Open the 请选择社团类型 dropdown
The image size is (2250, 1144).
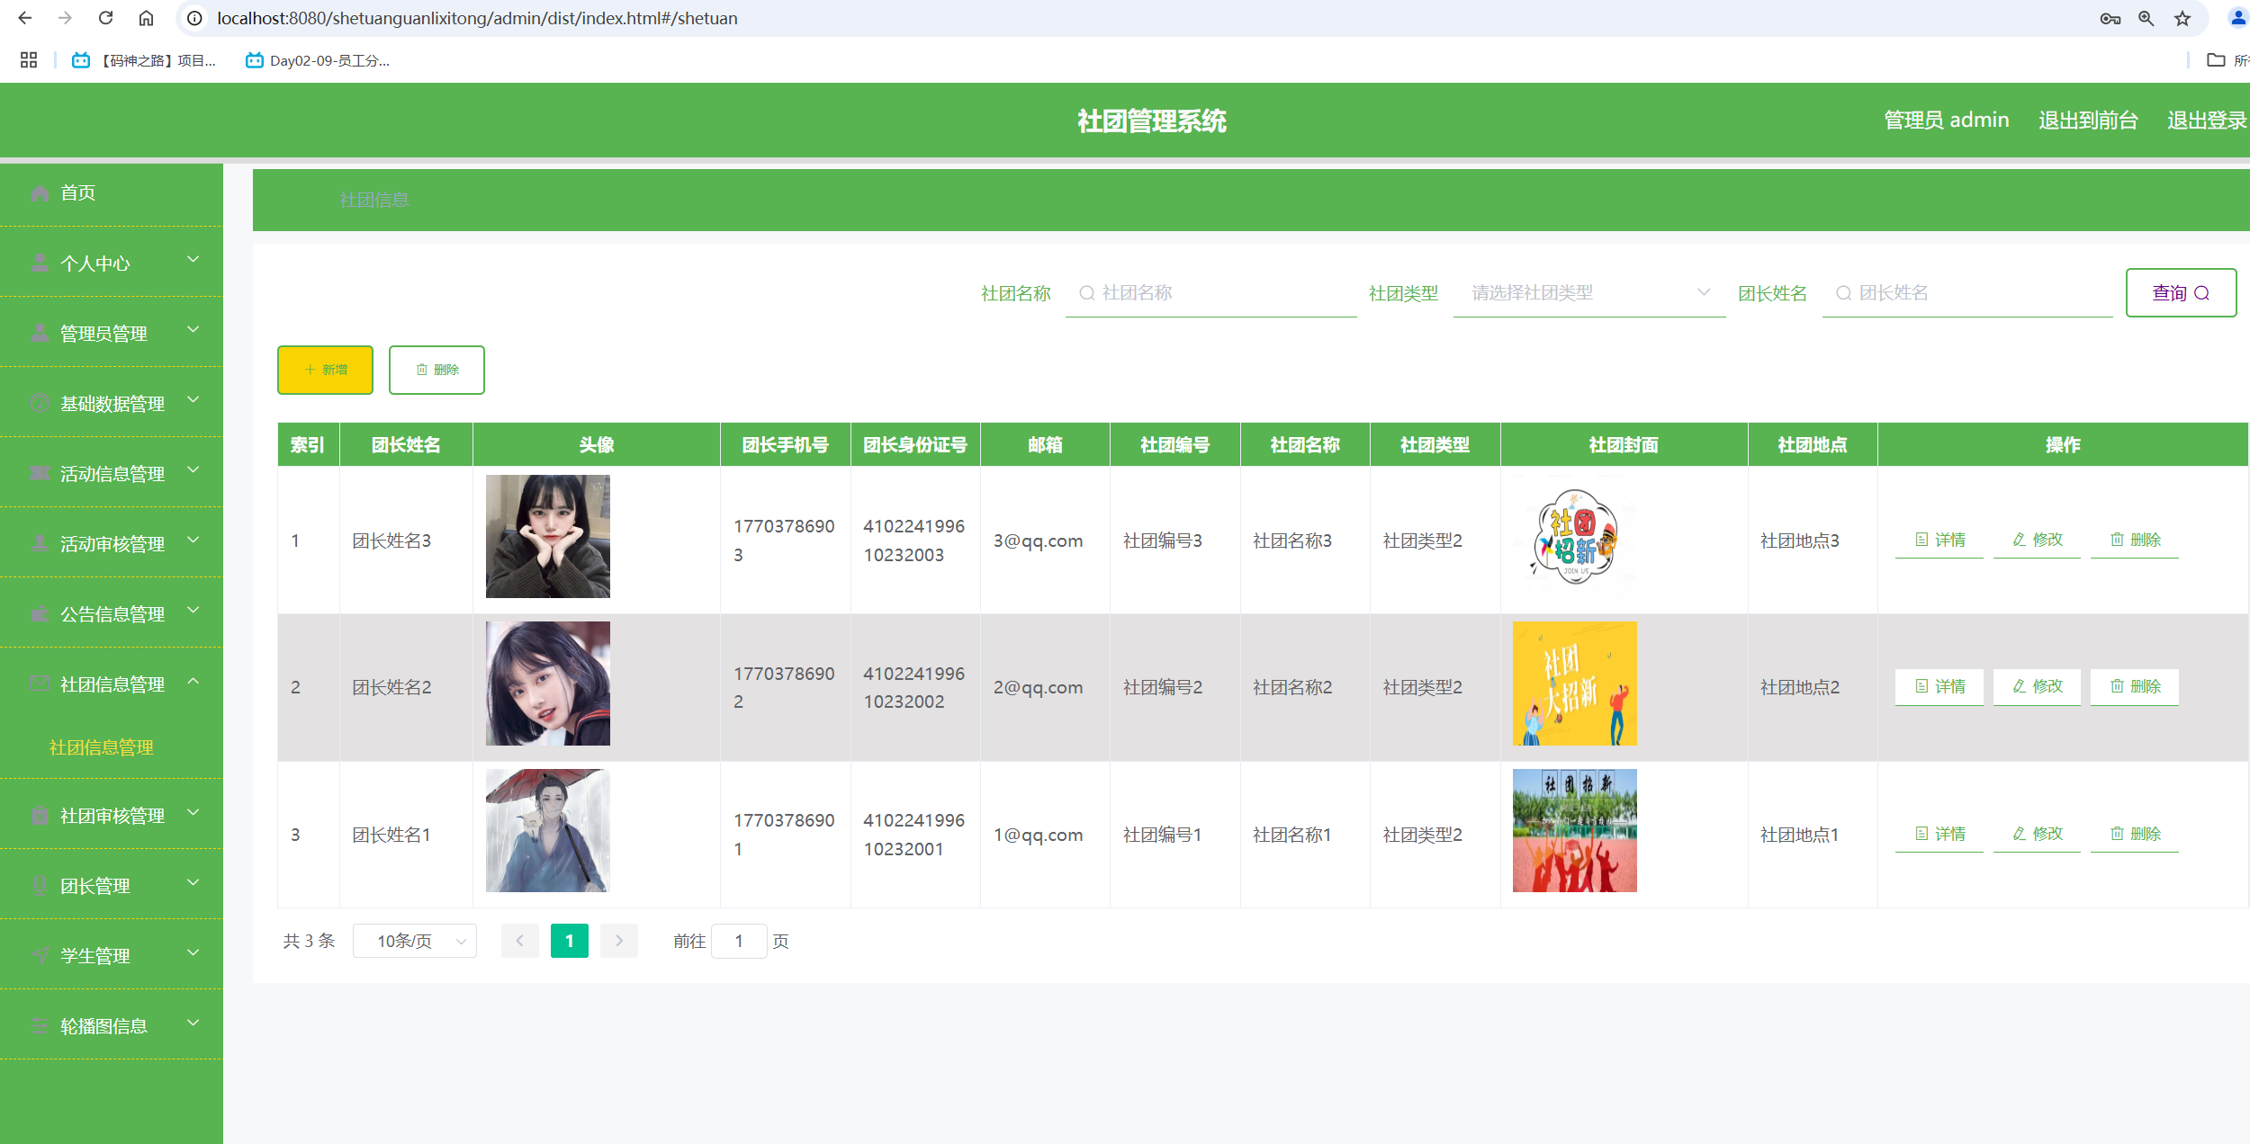[x=1588, y=293]
